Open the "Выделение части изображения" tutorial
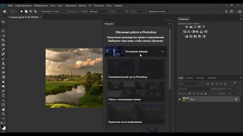The image size is (243, 136). tap(136, 114)
